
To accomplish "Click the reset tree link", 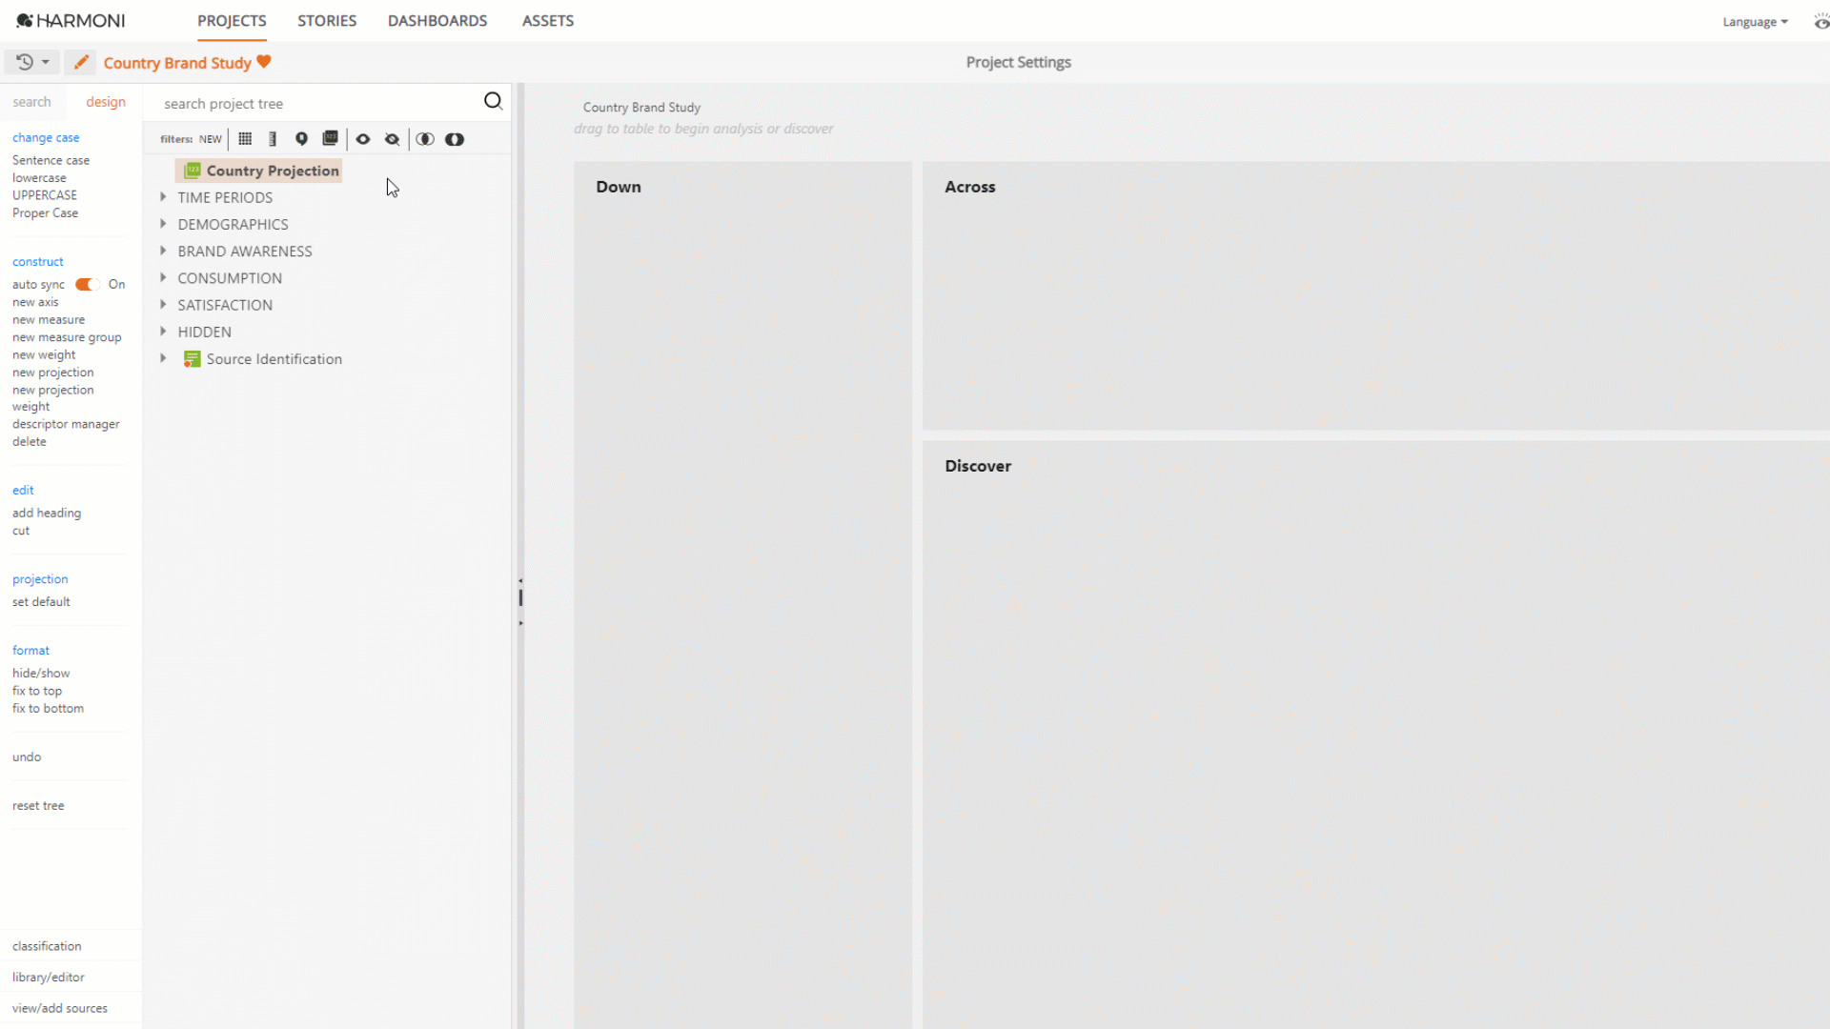I will pyautogui.click(x=38, y=805).
